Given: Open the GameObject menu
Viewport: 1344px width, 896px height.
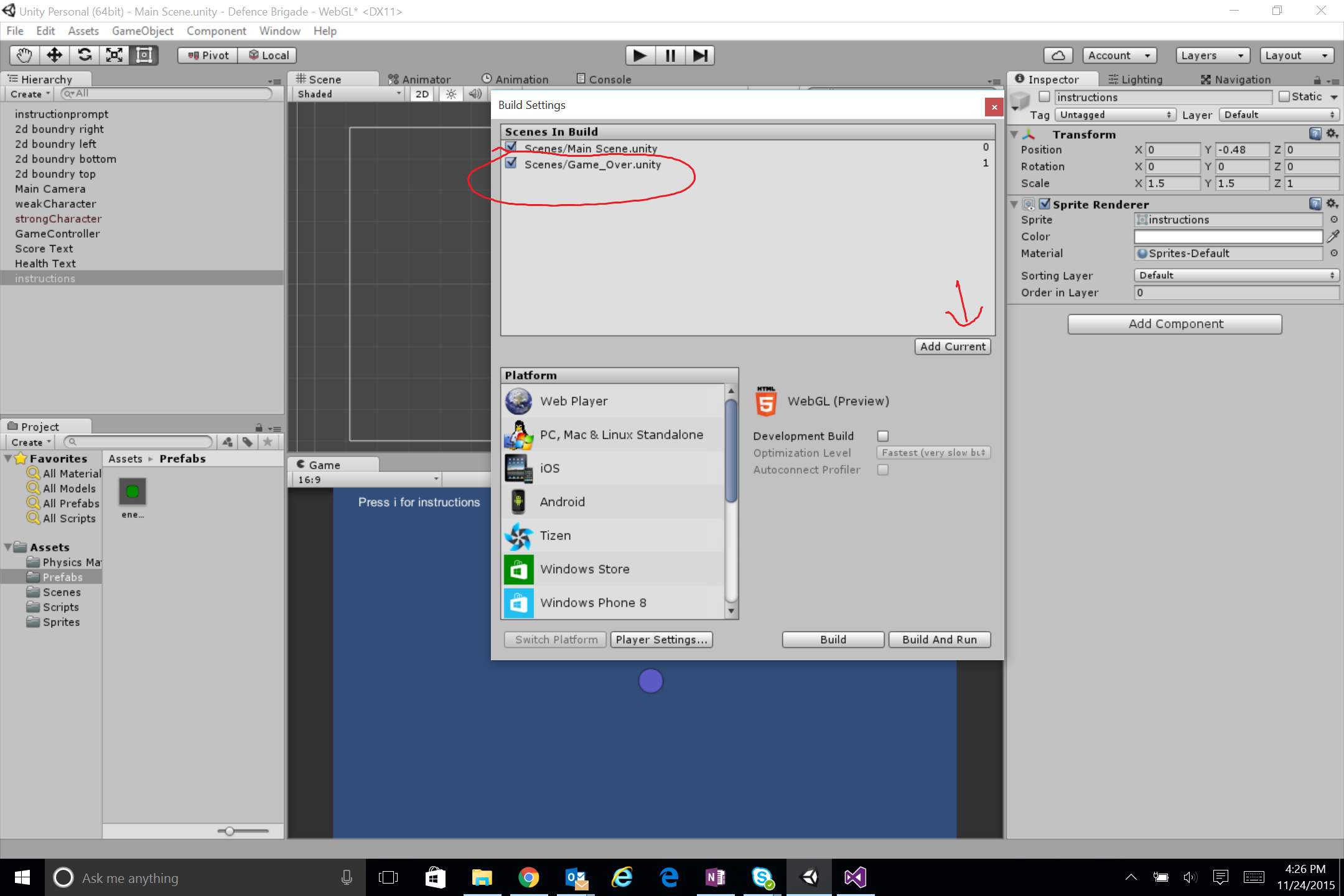Looking at the screenshot, I should coord(142,31).
